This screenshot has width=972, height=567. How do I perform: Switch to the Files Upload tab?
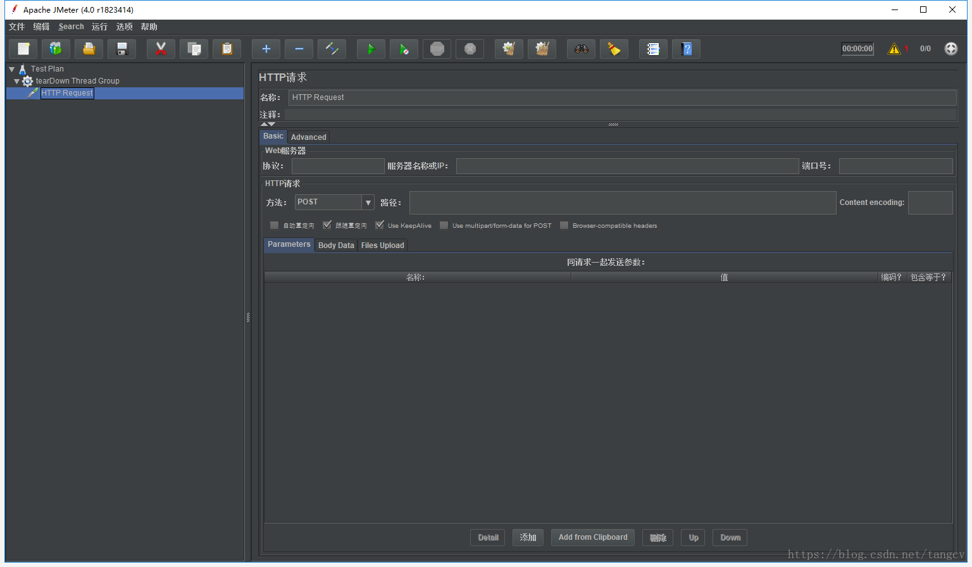pyautogui.click(x=382, y=246)
